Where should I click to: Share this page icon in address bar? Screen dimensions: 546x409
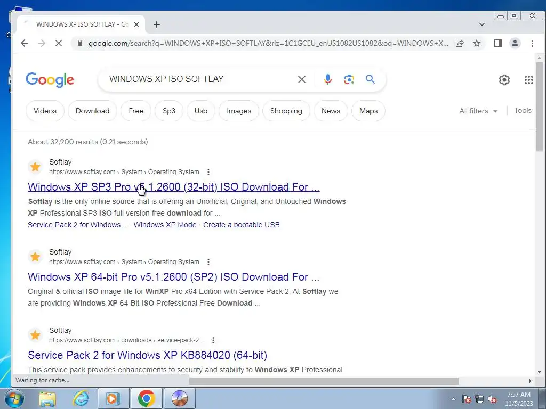click(460, 43)
